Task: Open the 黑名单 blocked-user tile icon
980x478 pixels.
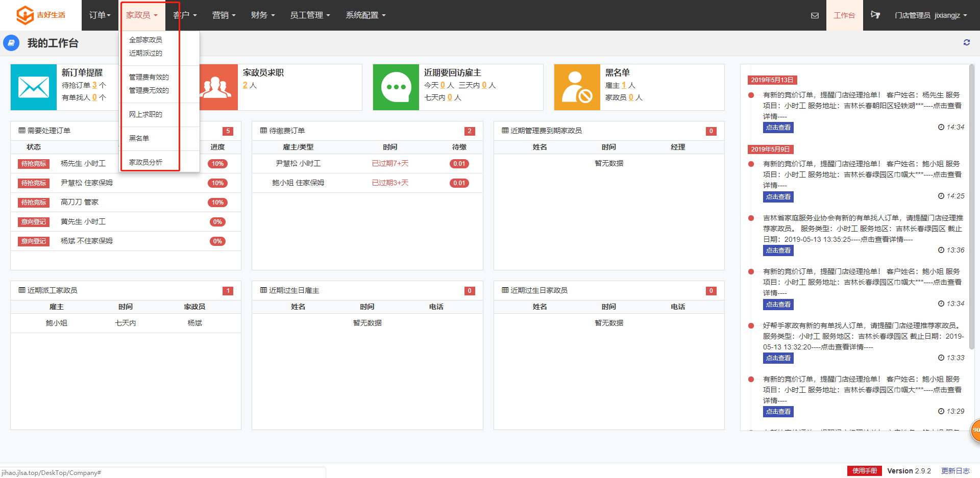Action: pos(577,87)
